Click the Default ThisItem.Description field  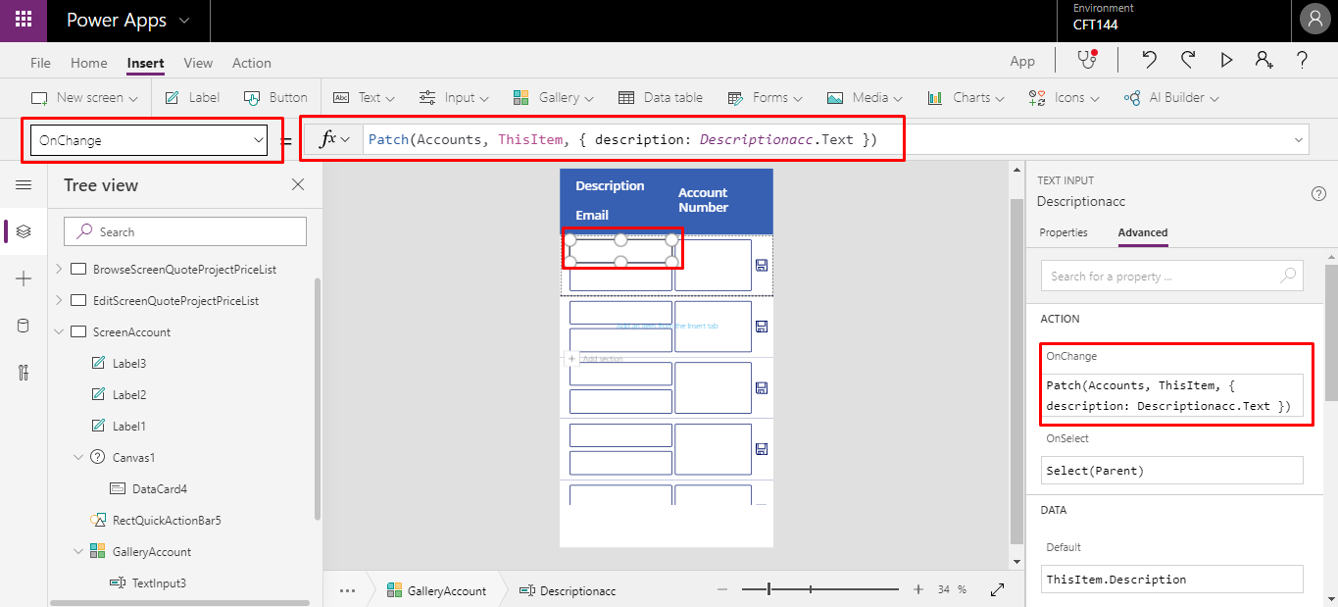coord(1172,580)
